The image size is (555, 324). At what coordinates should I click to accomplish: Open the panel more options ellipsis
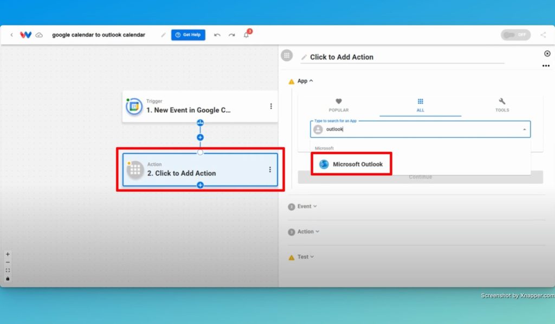546,66
